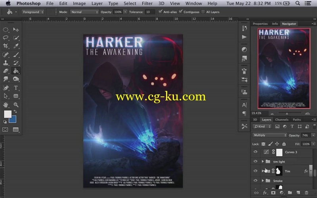The height and width of the screenshot is (198, 317).
Task: Switch to the Properties tab
Action: (260, 24)
